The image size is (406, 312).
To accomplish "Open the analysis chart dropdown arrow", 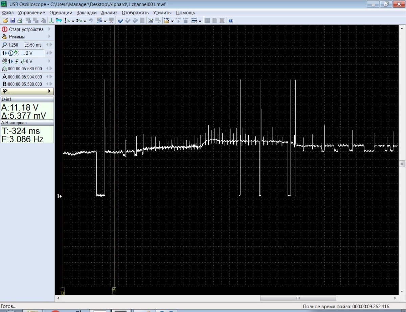I will [x=105, y=21].
